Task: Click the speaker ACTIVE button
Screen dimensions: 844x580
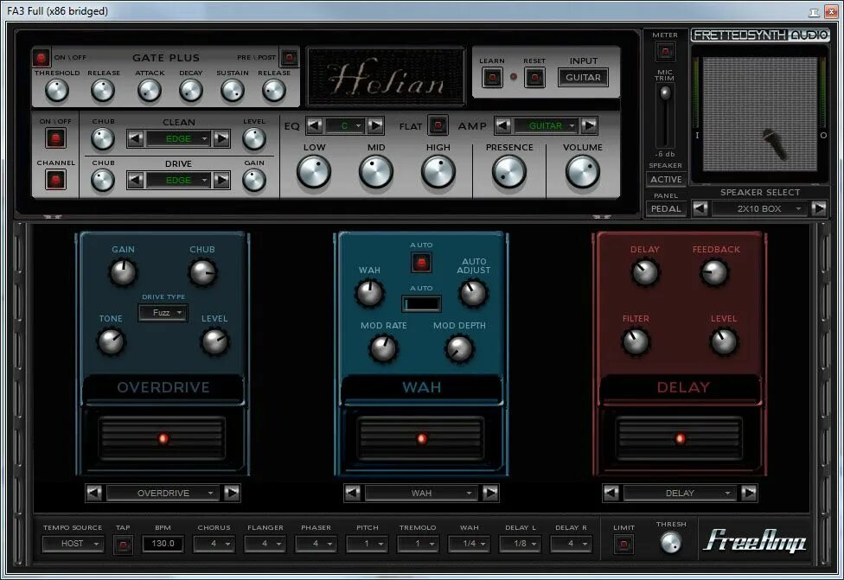Action: (666, 179)
